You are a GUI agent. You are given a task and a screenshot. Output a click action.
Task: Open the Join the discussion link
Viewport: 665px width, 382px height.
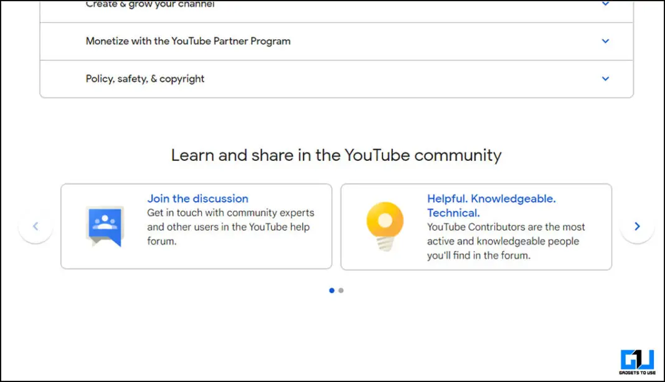tap(197, 198)
